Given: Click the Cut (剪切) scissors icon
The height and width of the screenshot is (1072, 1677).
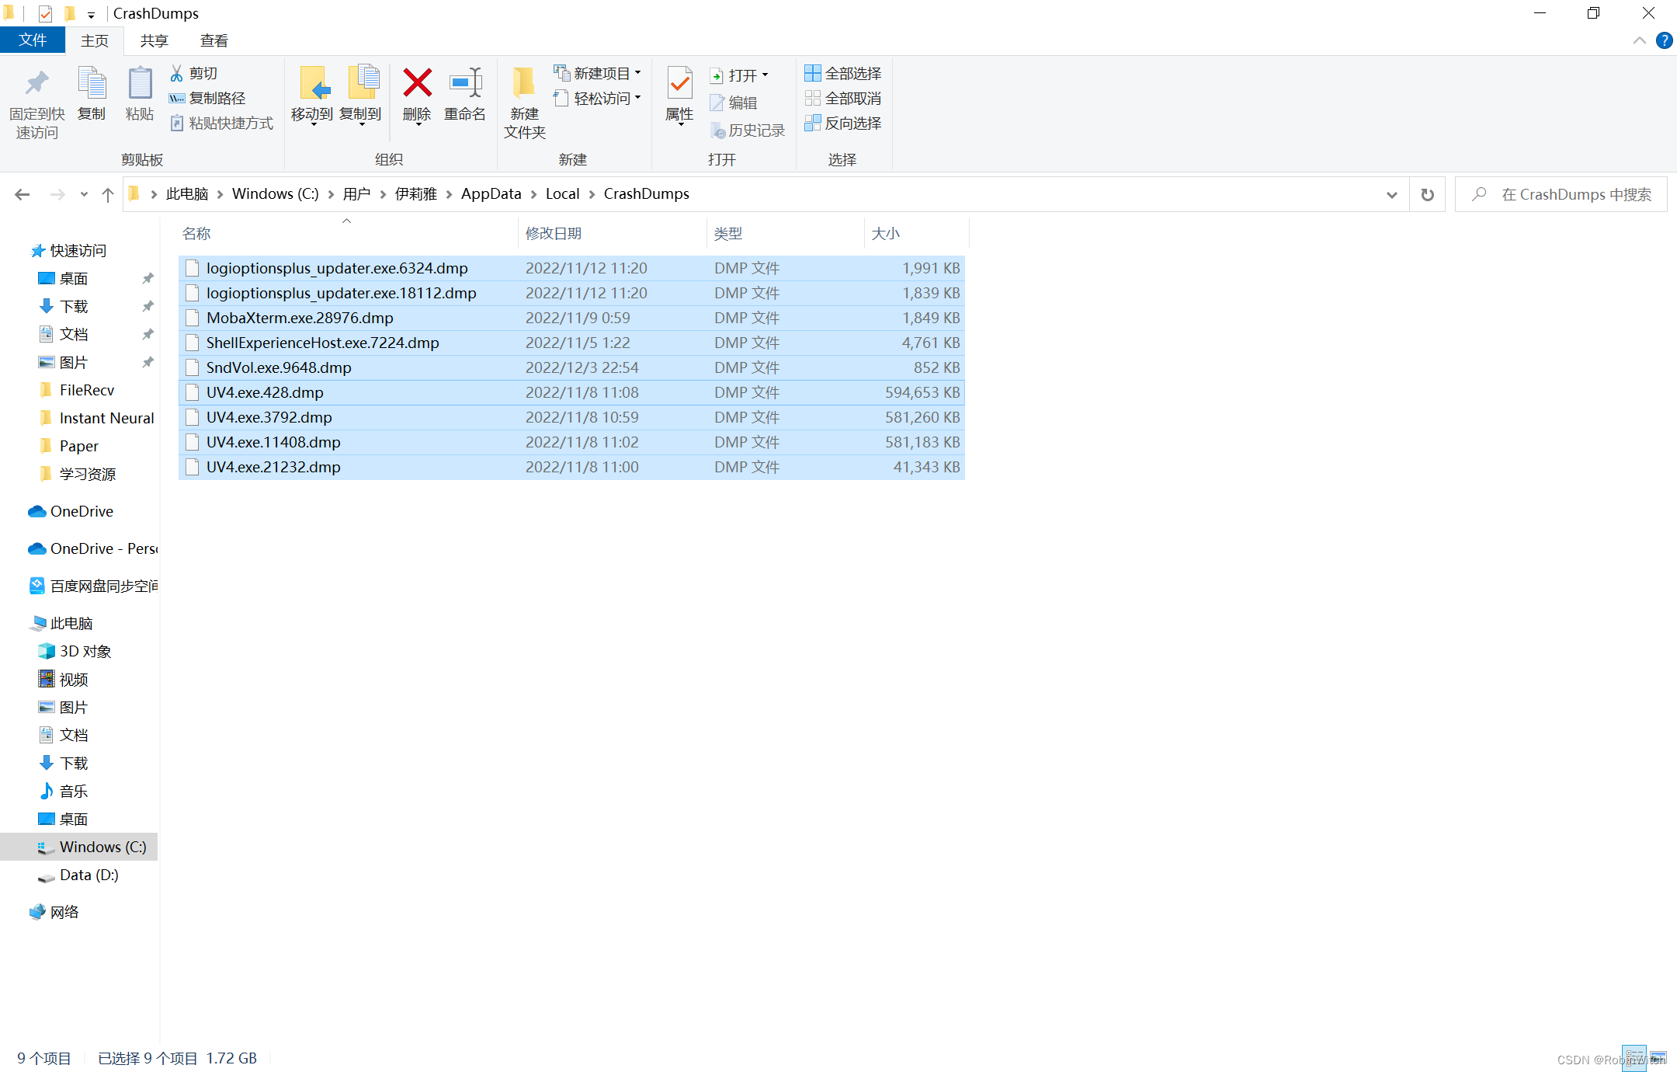Looking at the screenshot, I should (x=177, y=73).
